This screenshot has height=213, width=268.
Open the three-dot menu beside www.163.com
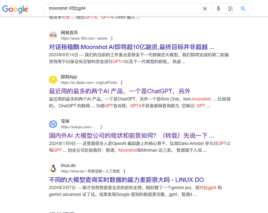pyautogui.click(x=112, y=38)
